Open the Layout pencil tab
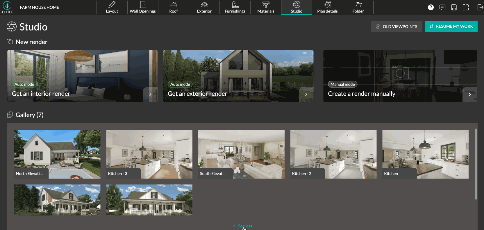 pyautogui.click(x=112, y=7)
